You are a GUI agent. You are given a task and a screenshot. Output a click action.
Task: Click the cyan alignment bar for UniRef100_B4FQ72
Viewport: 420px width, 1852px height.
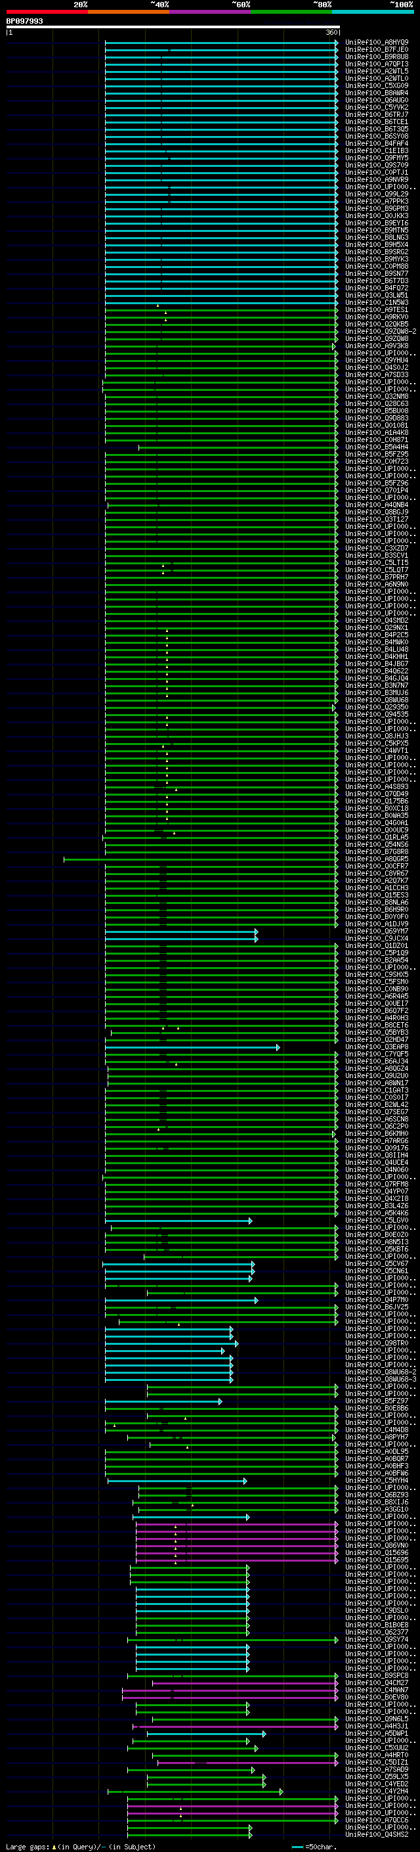(221, 288)
